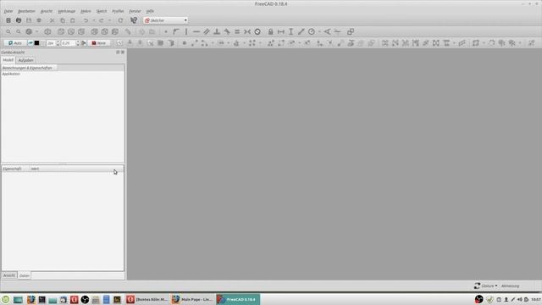
Task: Click the Paste clipboard icon
Action: point(73,20)
